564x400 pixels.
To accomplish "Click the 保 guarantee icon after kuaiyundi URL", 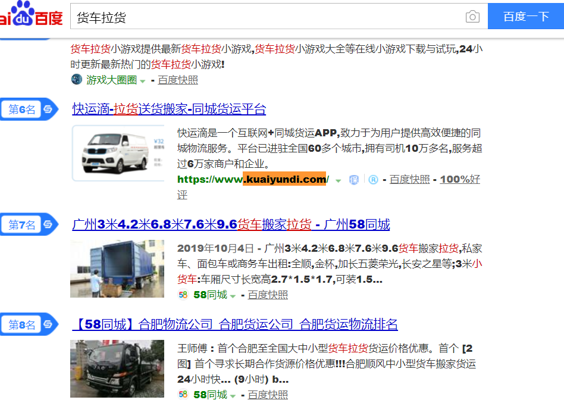I will [354, 180].
